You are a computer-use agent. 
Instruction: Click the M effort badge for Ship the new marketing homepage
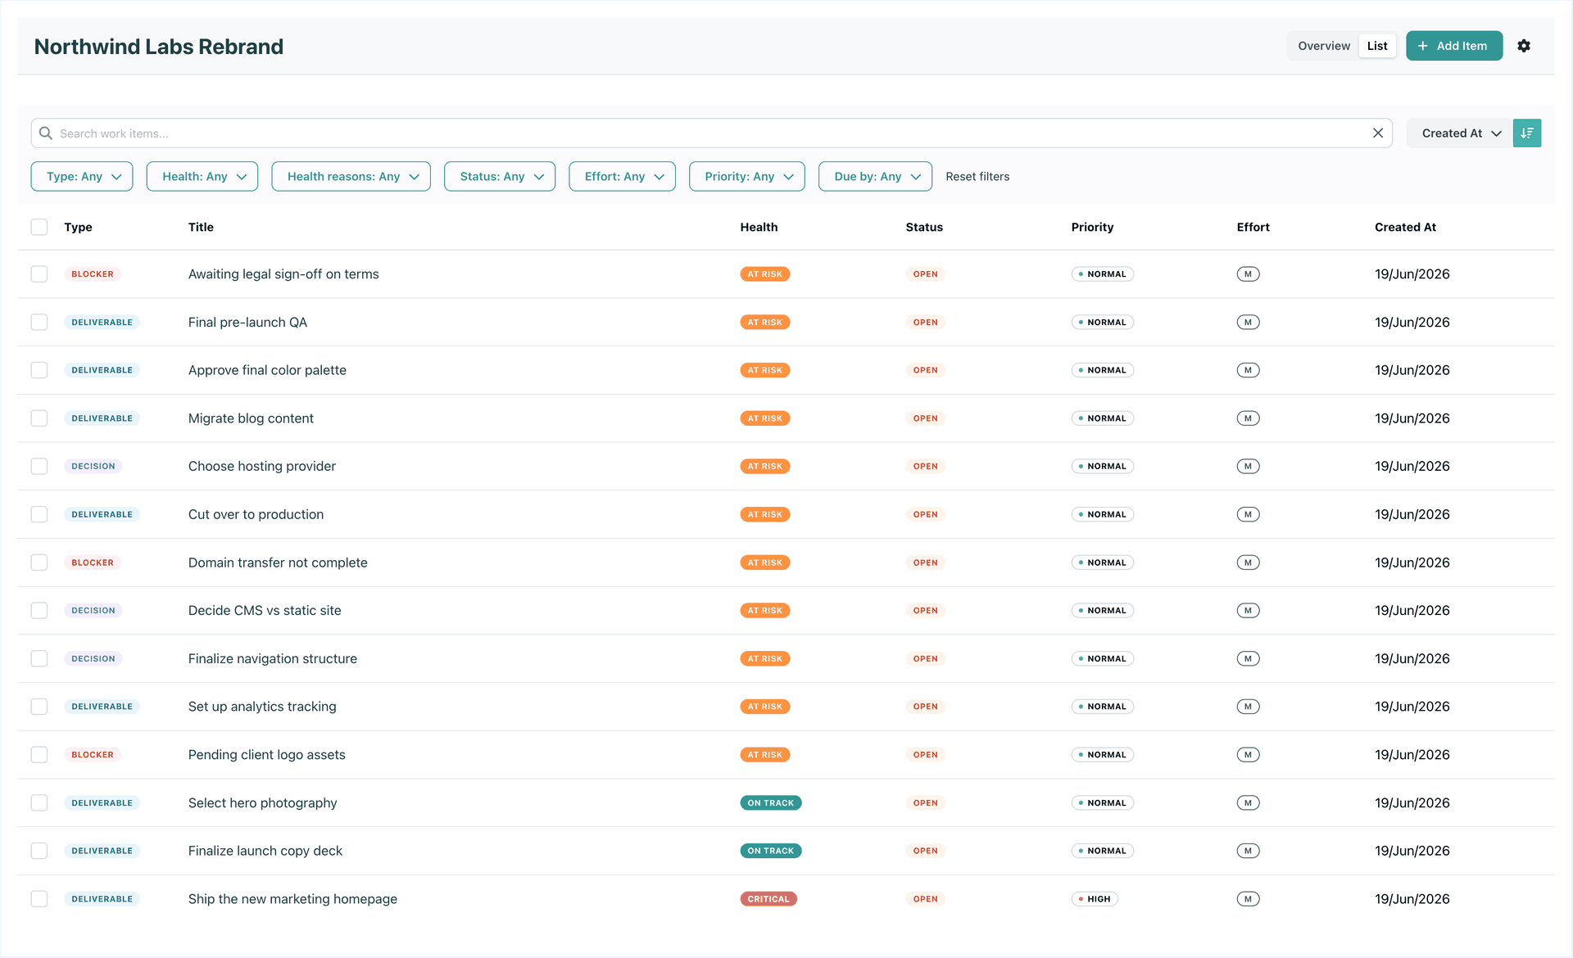(x=1248, y=899)
